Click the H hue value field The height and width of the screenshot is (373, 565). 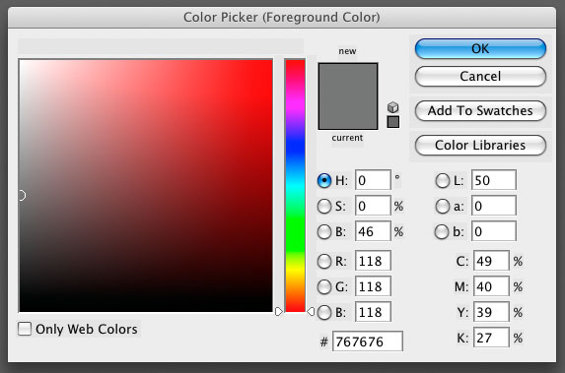[x=373, y=180]
